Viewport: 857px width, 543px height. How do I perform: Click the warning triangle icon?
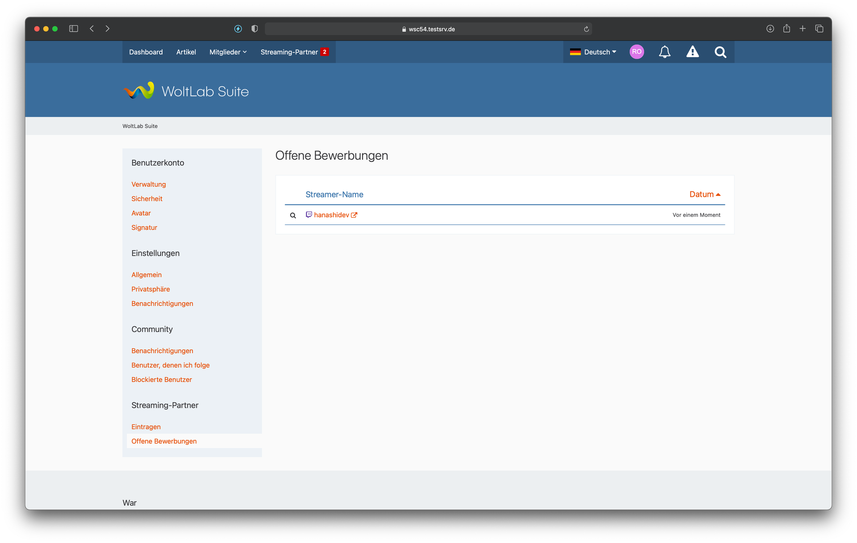click(x=692, y=52)
